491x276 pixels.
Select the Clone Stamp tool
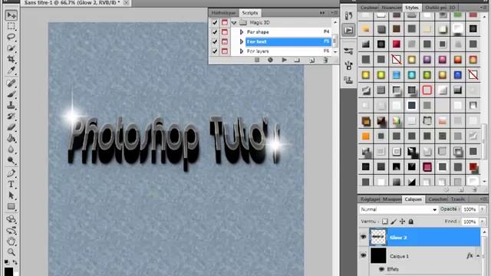click(12, 105)
